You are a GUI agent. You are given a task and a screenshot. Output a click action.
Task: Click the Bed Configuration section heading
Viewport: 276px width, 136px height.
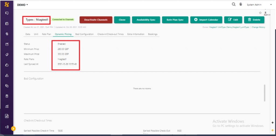[34, 79]
